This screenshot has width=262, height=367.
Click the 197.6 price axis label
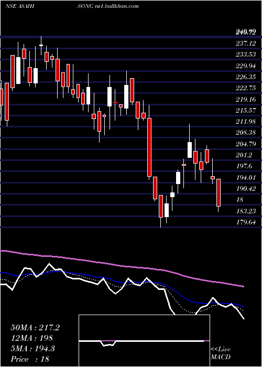point(244,166)
